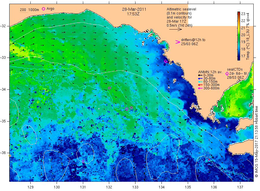Click the '0-30m' depth label
This screenshot has height=191, width=260.
[x=208, y=75]
